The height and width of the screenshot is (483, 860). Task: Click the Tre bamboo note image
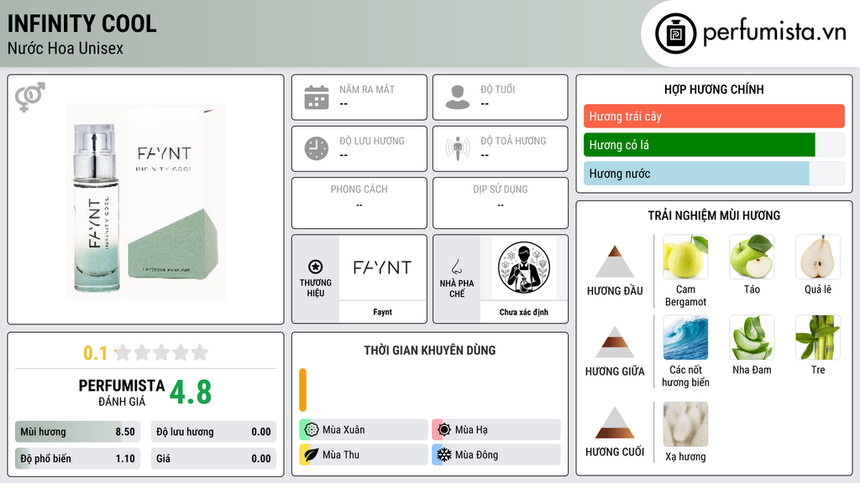pyautogui.click(x=818, y=337)
